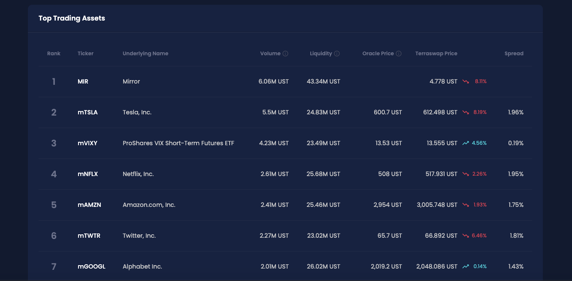The image size is (572, 281).
Task: Open the mTSLA ticker
Action: [88, 112]
